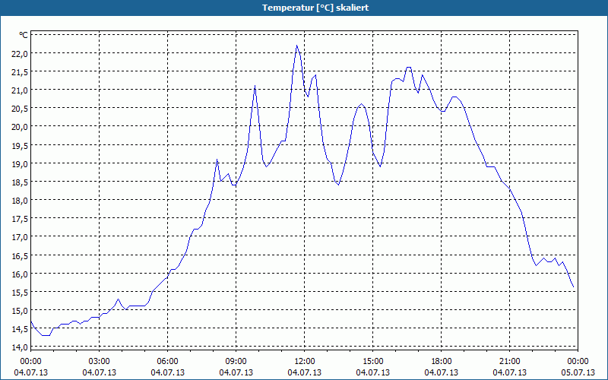
Task: Select the 20,5 y-axis value
Action: pos(20,109)
